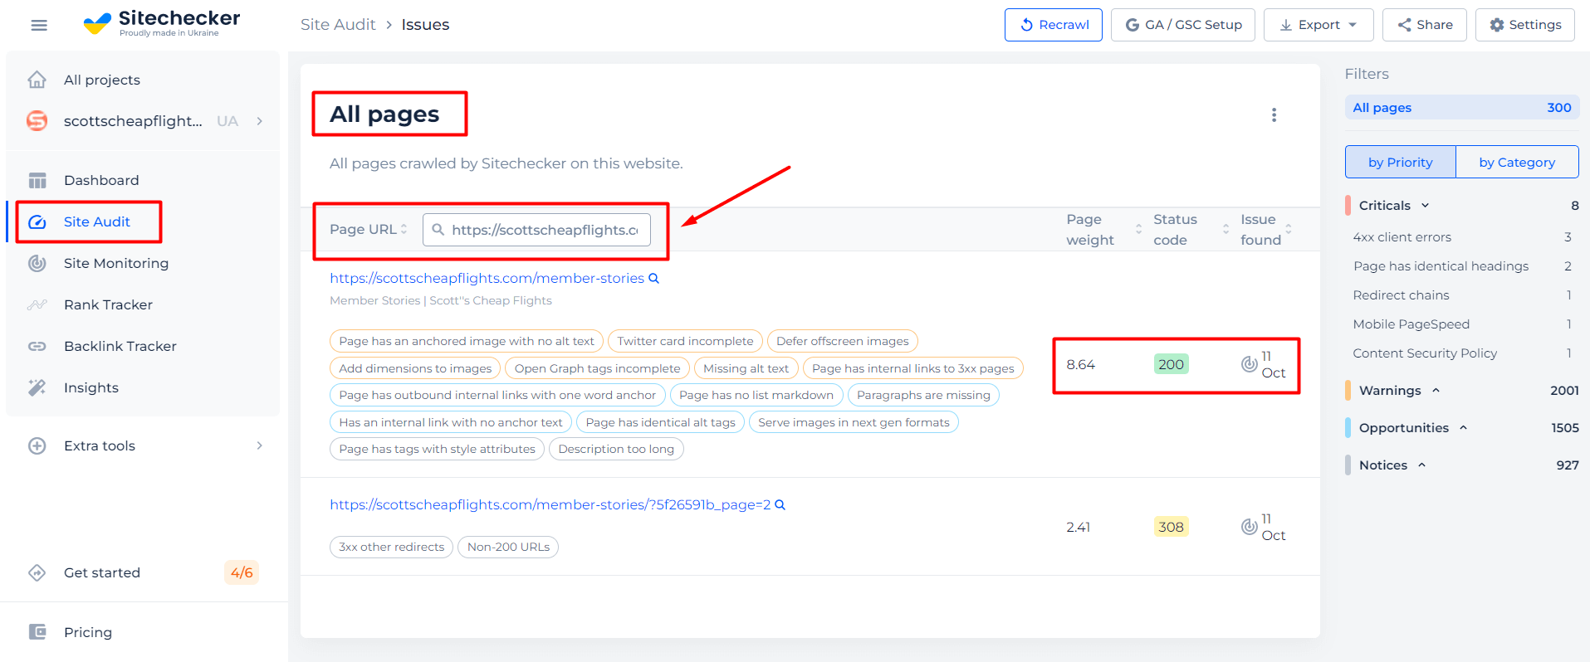The height and width of the screenshot is (662, 1590).
Task: Sort by Page URL column arrows
Action: [404, 229]
